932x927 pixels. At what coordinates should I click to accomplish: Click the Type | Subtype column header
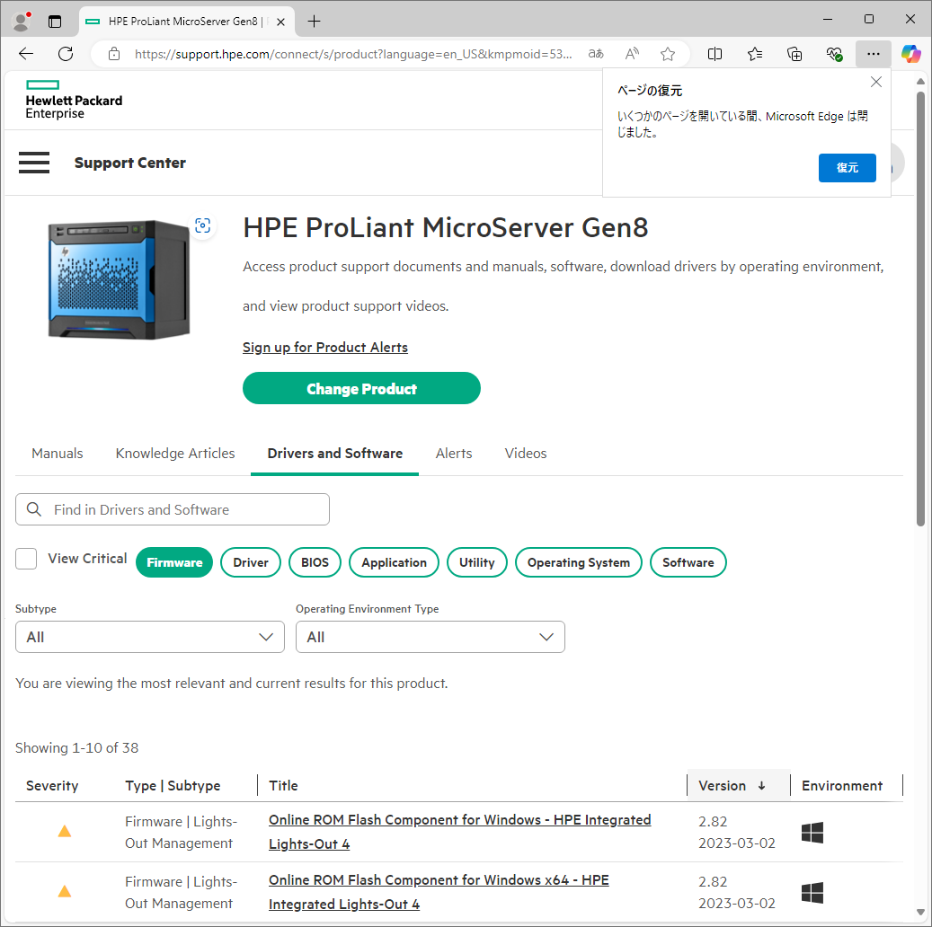pyautogui.click(x=173, y=786)
